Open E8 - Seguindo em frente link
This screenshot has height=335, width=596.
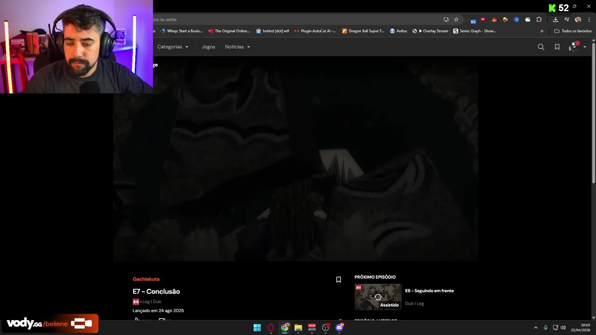(x=429, y=291)
